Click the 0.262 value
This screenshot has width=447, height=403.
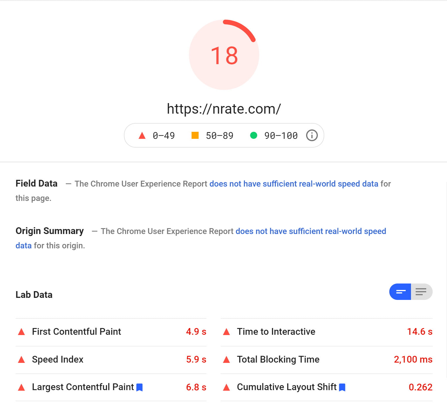click(421, 387)
